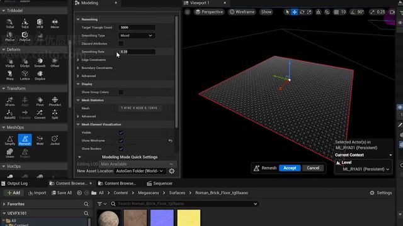Toggle Show Group Colors checkbox
Image resolution: width=403 pixels, height=226 pixels.
coord(121,92)
